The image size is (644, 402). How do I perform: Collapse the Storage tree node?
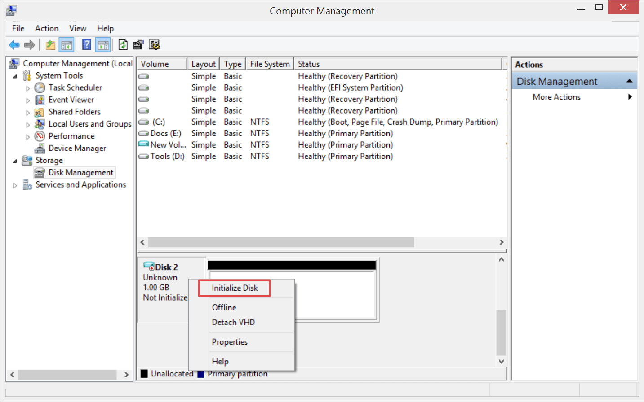coord(15,161)
